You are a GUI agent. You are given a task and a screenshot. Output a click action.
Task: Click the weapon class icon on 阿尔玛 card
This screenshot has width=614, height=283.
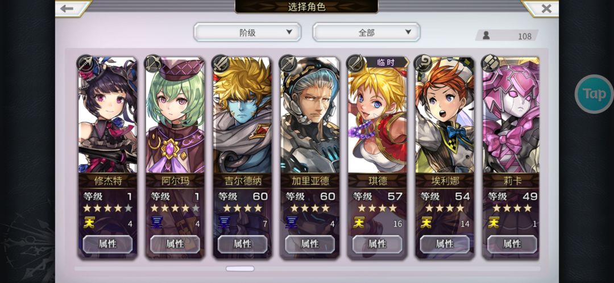(153, 64)
